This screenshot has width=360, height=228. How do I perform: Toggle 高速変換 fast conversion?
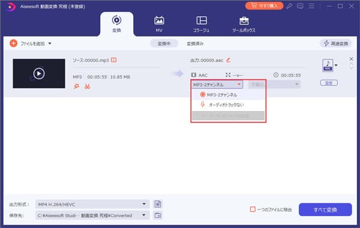335,43
